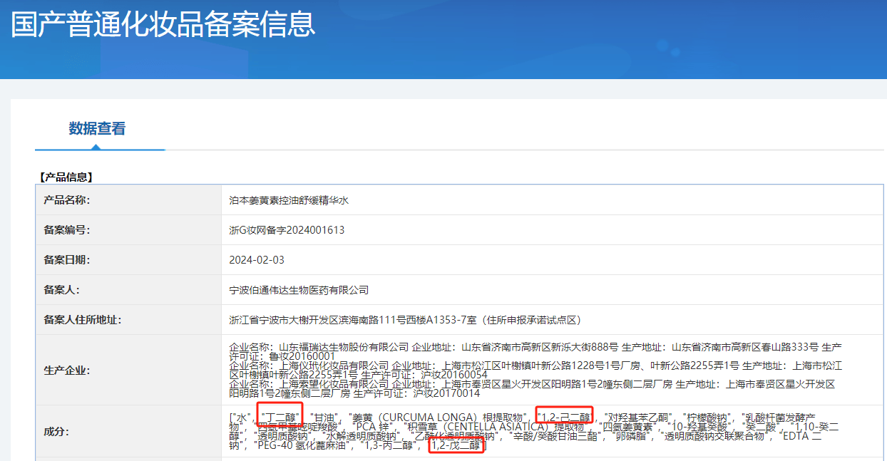Select the 备案人 row label
This screenshot has height=461, width=887.
click(62, 290)
